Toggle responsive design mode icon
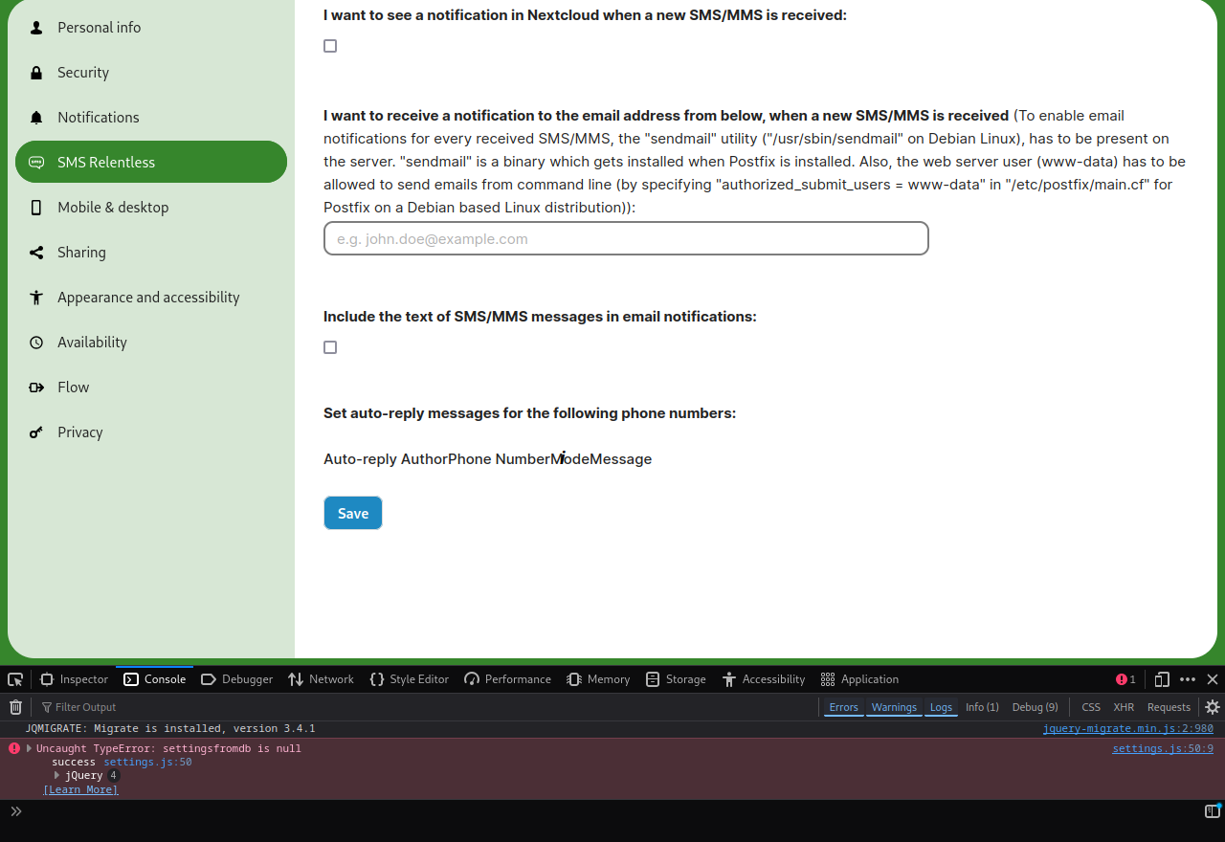Image resolution: width=1225 pixels, height=842 pixels. (x=1162, y=679)
